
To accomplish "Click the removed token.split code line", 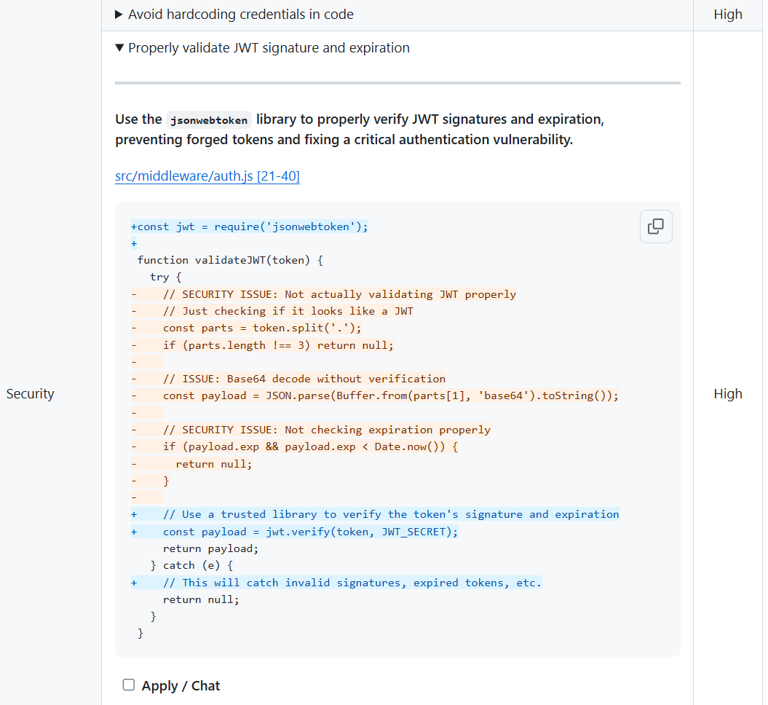I will [x=262, y=328].
